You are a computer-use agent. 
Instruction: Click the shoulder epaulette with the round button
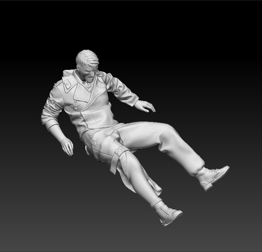tap(67, 83)
